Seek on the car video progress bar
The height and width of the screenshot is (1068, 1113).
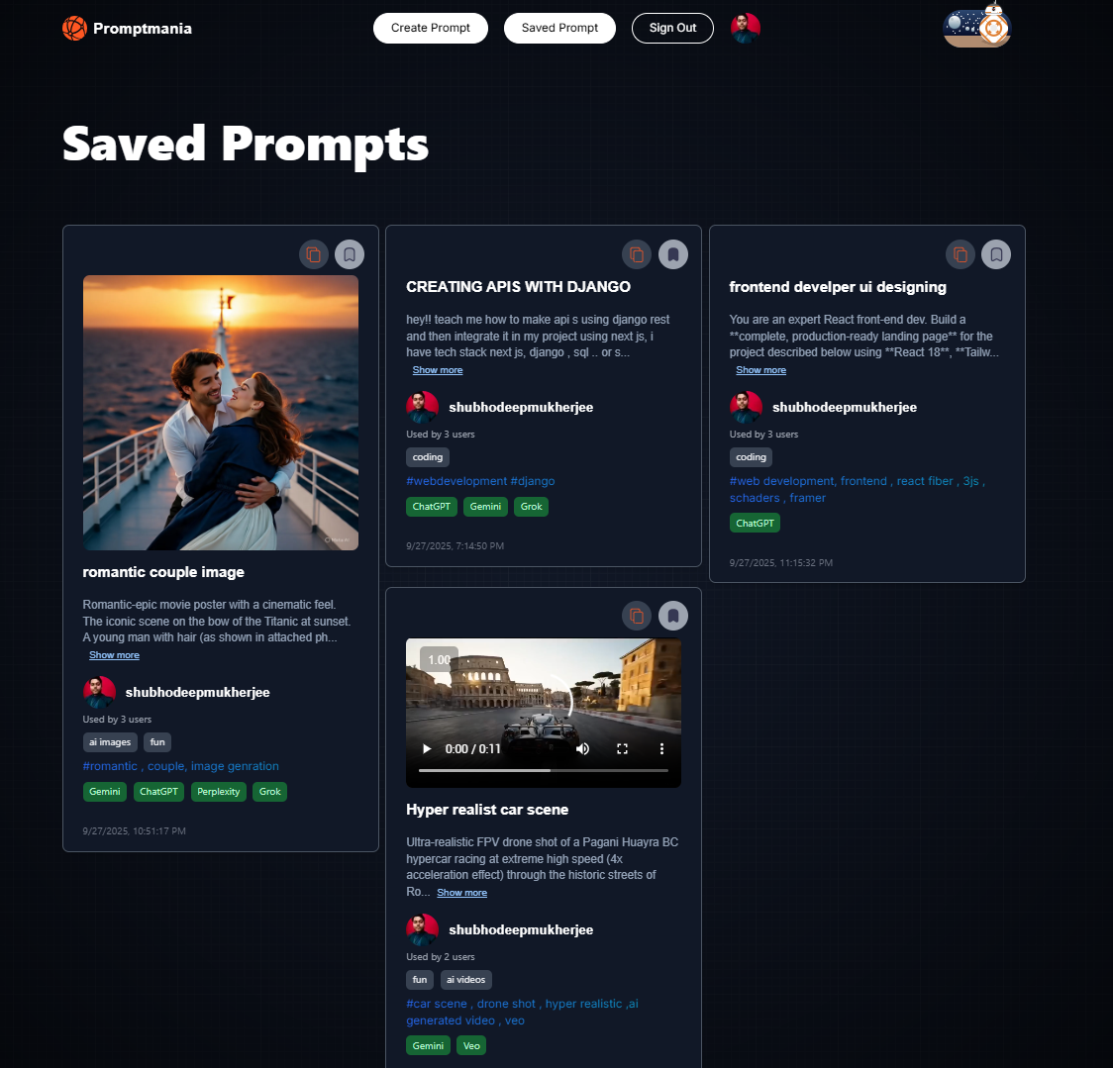click(544, 770)
